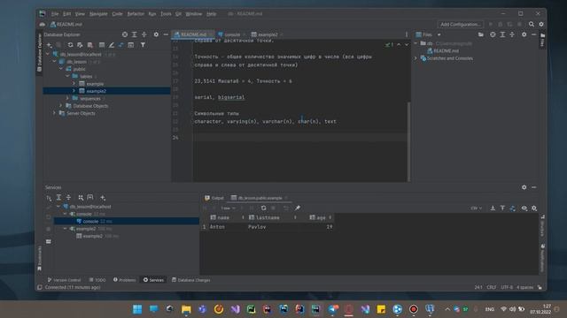Collapse the public schema node
This screenshot has width=567, height=318.
[x=61, y=69]
